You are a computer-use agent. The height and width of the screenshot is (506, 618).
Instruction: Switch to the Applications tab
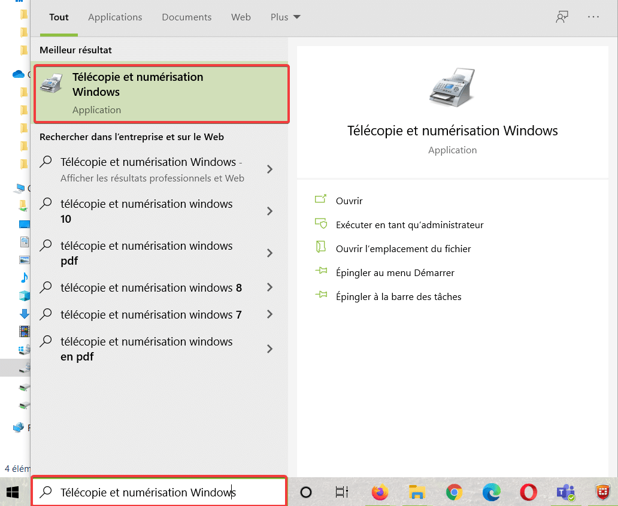point(115,17)
